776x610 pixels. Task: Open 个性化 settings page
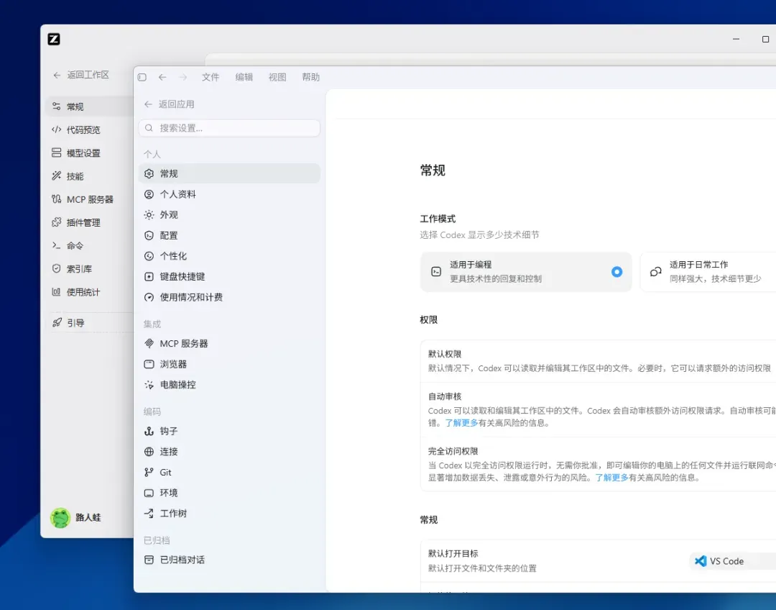(229, 256)
